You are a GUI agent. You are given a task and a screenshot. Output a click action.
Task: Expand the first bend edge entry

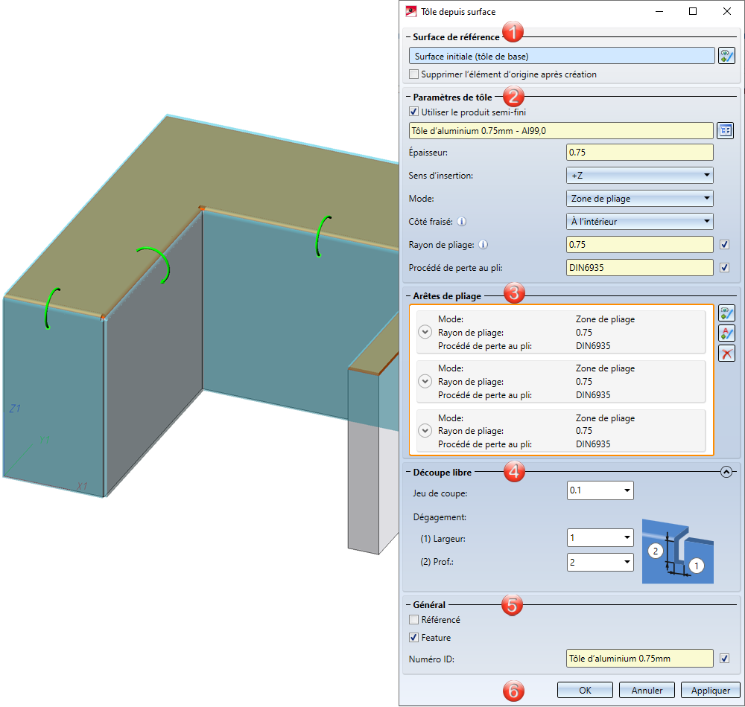click(x=425, y=332)
